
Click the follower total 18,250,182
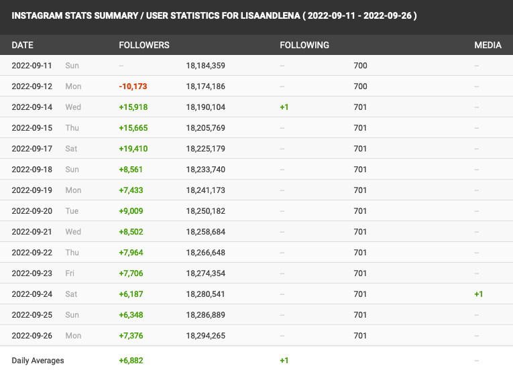point(206,211)
